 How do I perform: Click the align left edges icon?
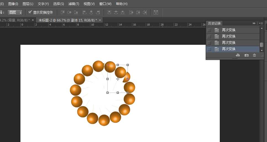(x=84, y=12)
